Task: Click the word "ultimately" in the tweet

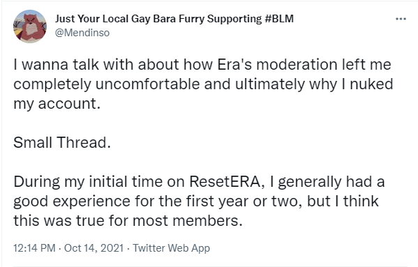Action: click(x=270, y=84)
